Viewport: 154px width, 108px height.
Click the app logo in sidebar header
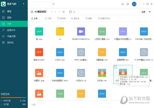coord(3,4)
